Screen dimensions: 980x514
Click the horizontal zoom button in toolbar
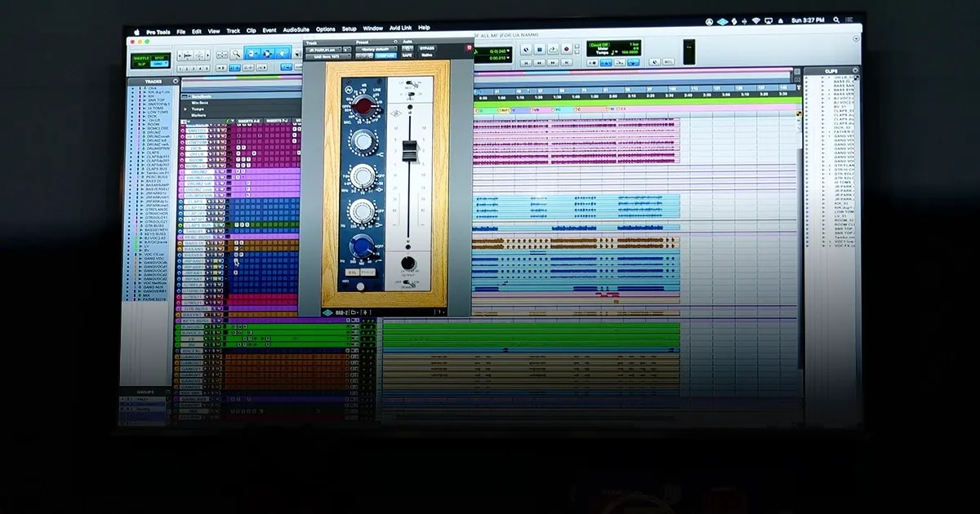pos(187,55)
